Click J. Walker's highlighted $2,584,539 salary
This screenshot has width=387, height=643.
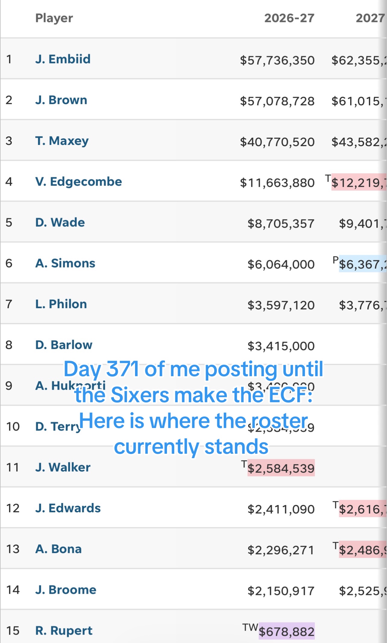(281, 468)
